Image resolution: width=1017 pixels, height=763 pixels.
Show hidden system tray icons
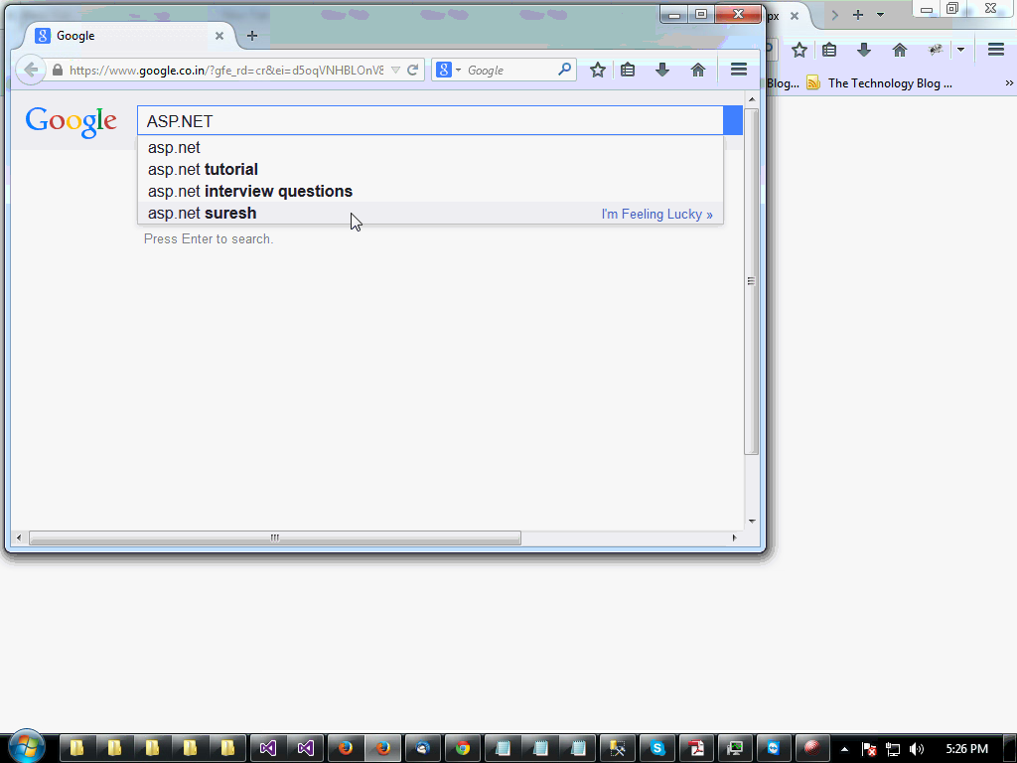[844, 749]
